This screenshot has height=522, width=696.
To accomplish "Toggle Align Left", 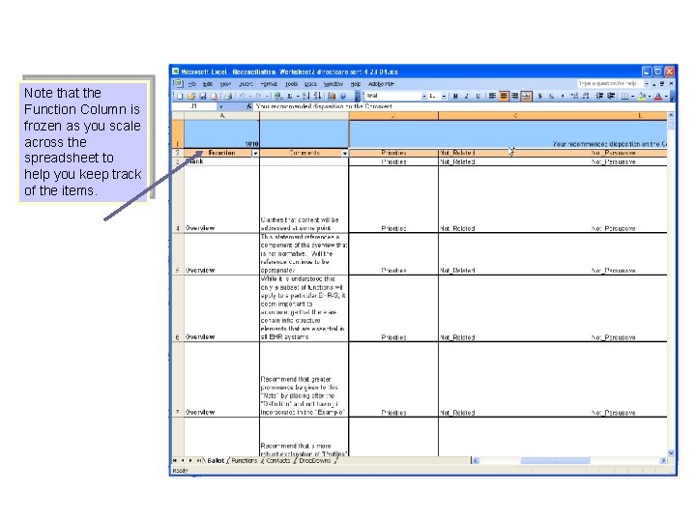I will [492, 96].
